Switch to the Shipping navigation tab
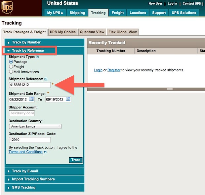205x195 pixels. 77,13
